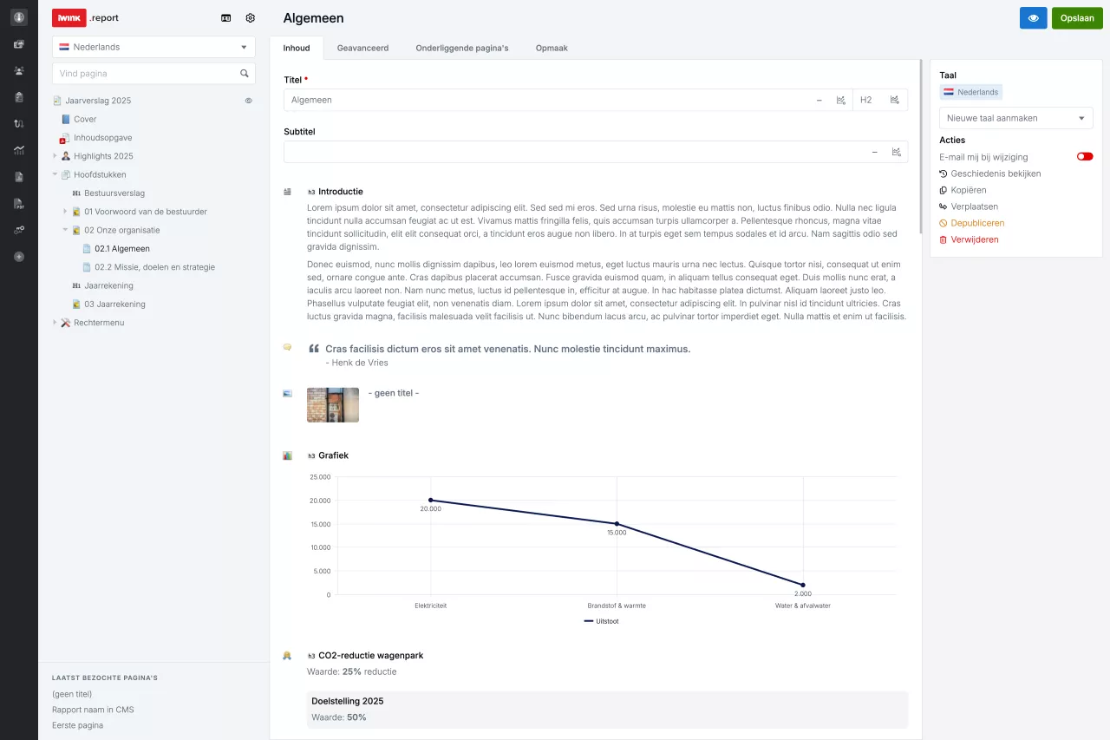Viewport: 1110px width, 740px height.
Task: Click the chart icon in the Subtitel field
Action: click(x=896, y=152)
